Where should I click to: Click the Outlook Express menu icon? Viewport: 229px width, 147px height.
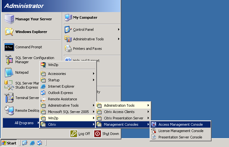click(x=43, y=93)
